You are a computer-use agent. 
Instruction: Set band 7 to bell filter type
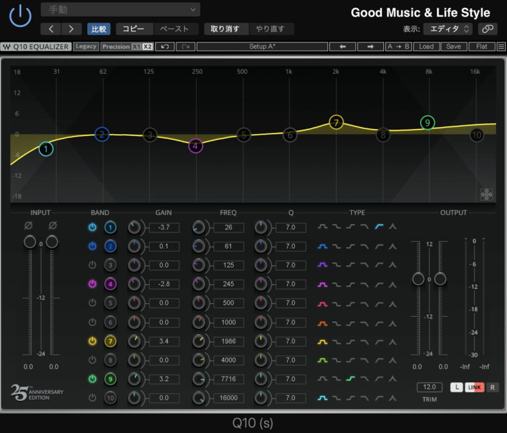pyautogui.click(x=322, y=341)
